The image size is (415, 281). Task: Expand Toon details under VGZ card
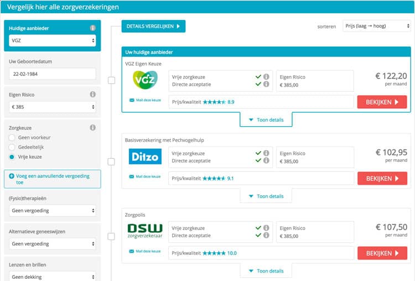(266, 120)
